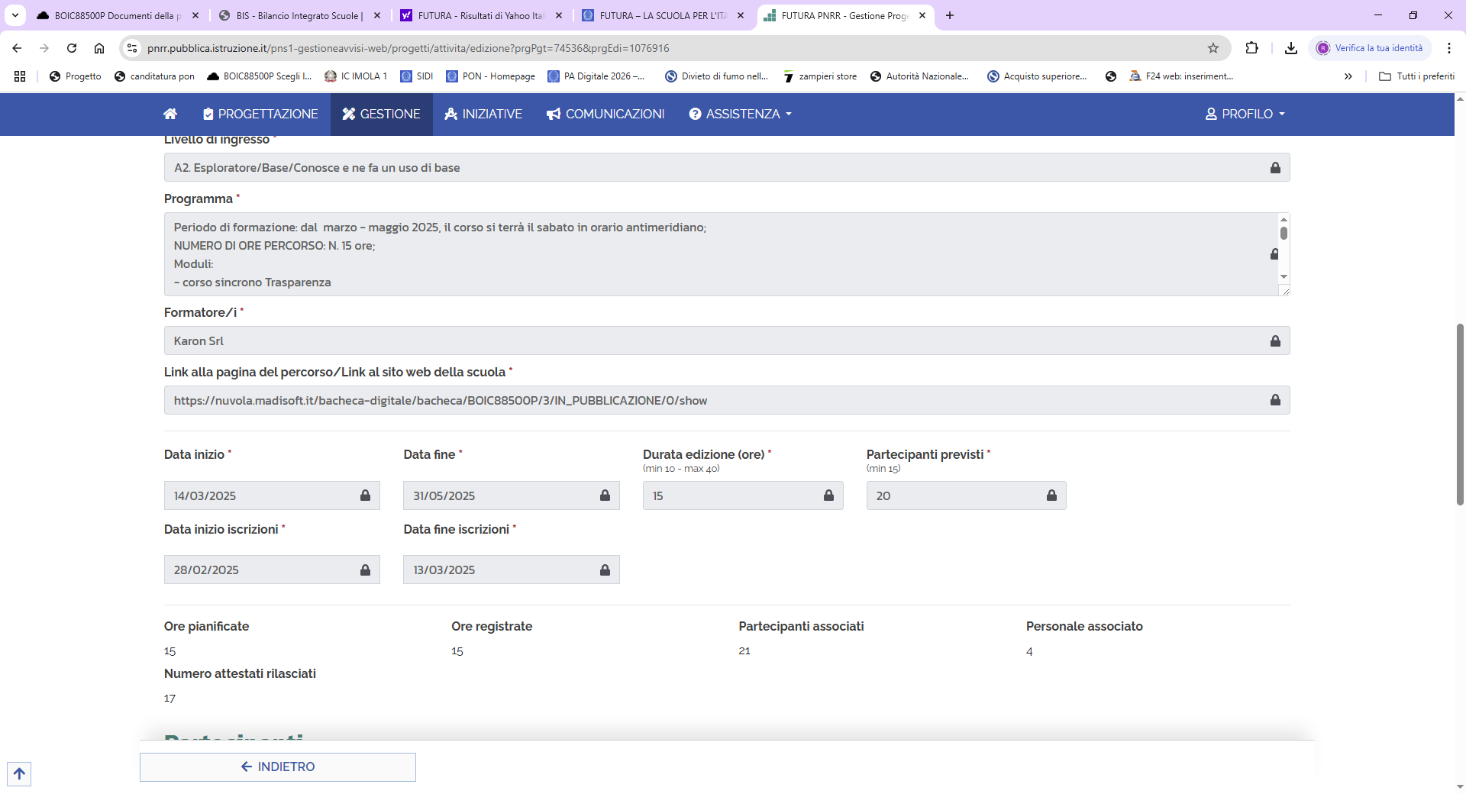Open the Autorità Nazionale bookmark

pos(919,76)
